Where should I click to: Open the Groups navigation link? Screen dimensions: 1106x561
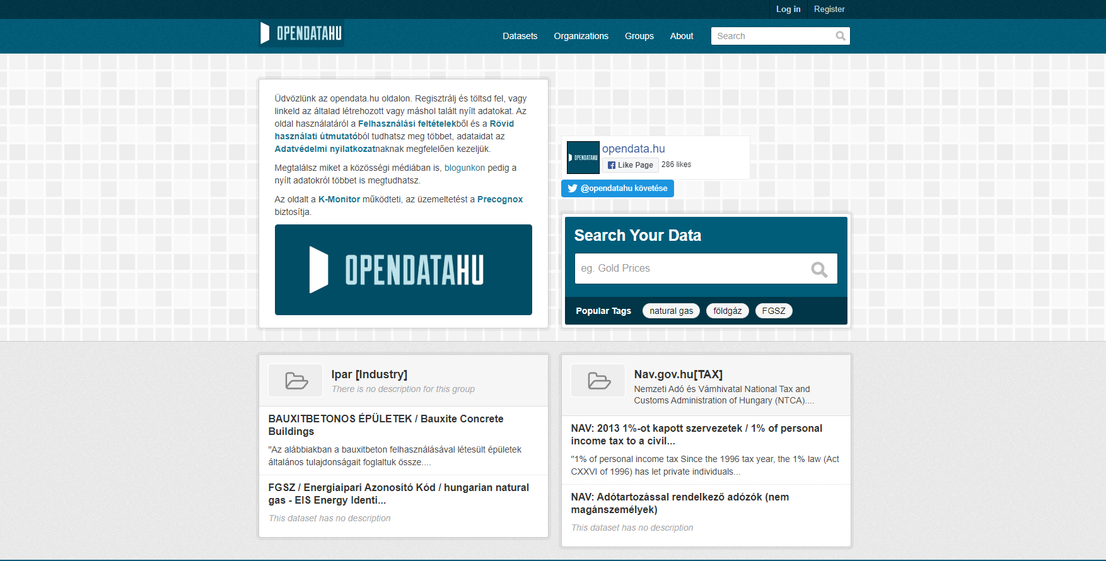click(x=639, y=36)
